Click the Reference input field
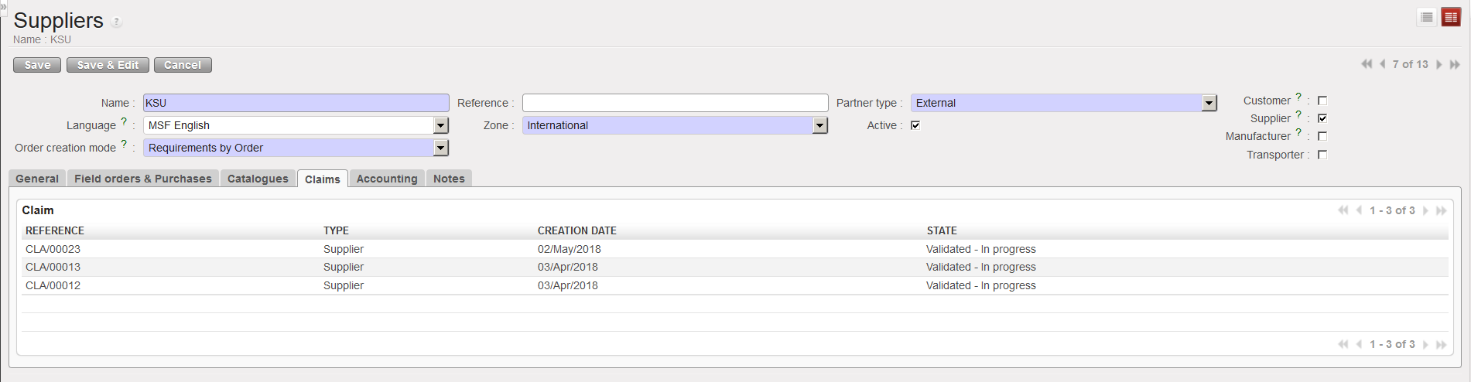The width and height of the screenshot is (1471, 382). 675,103
